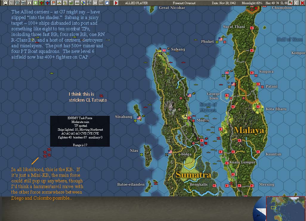The height and width of the screenshot is (221, 306).
Task: Click the C button at top right
Action: coord(296,3)
